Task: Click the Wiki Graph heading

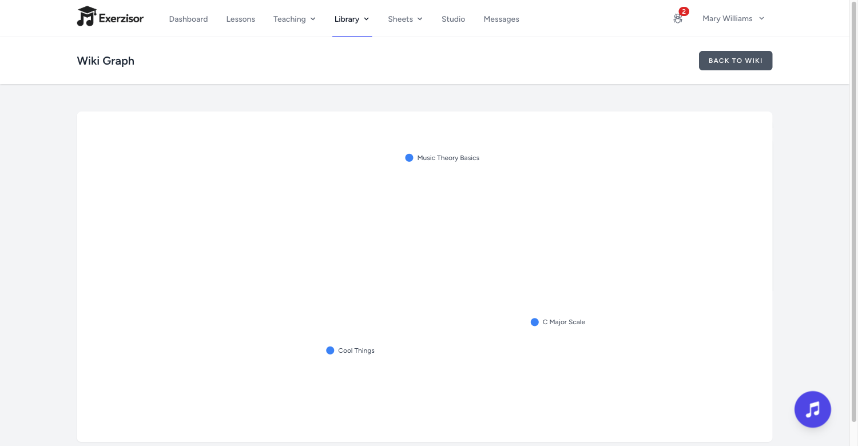Action: [x=106, y=61]
